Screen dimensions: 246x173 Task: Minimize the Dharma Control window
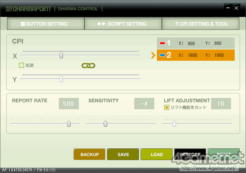(228, 8)
